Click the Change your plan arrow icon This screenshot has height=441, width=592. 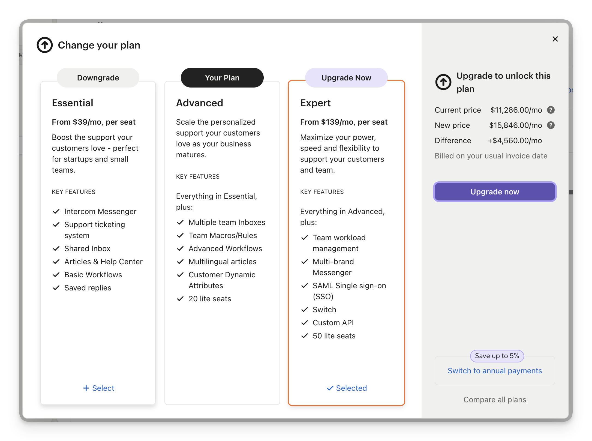[45, 45]
